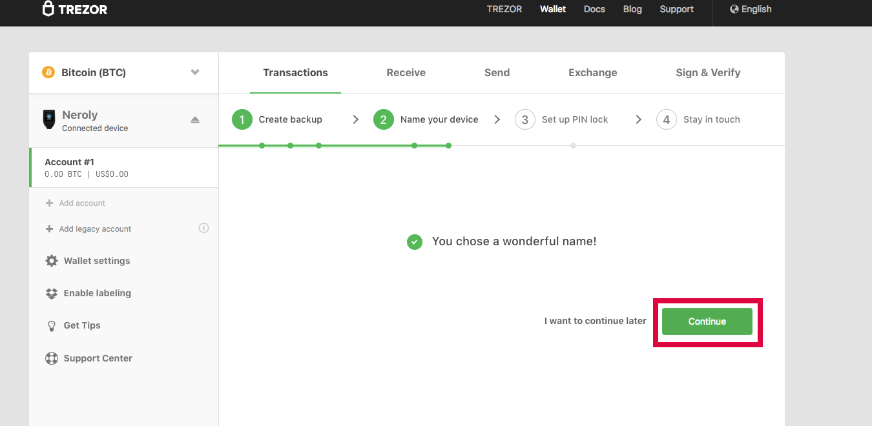The width and height of the screenshot is (872, 426).
Task: Select Account #1 in the sidebar
Action: click(123, 167)
